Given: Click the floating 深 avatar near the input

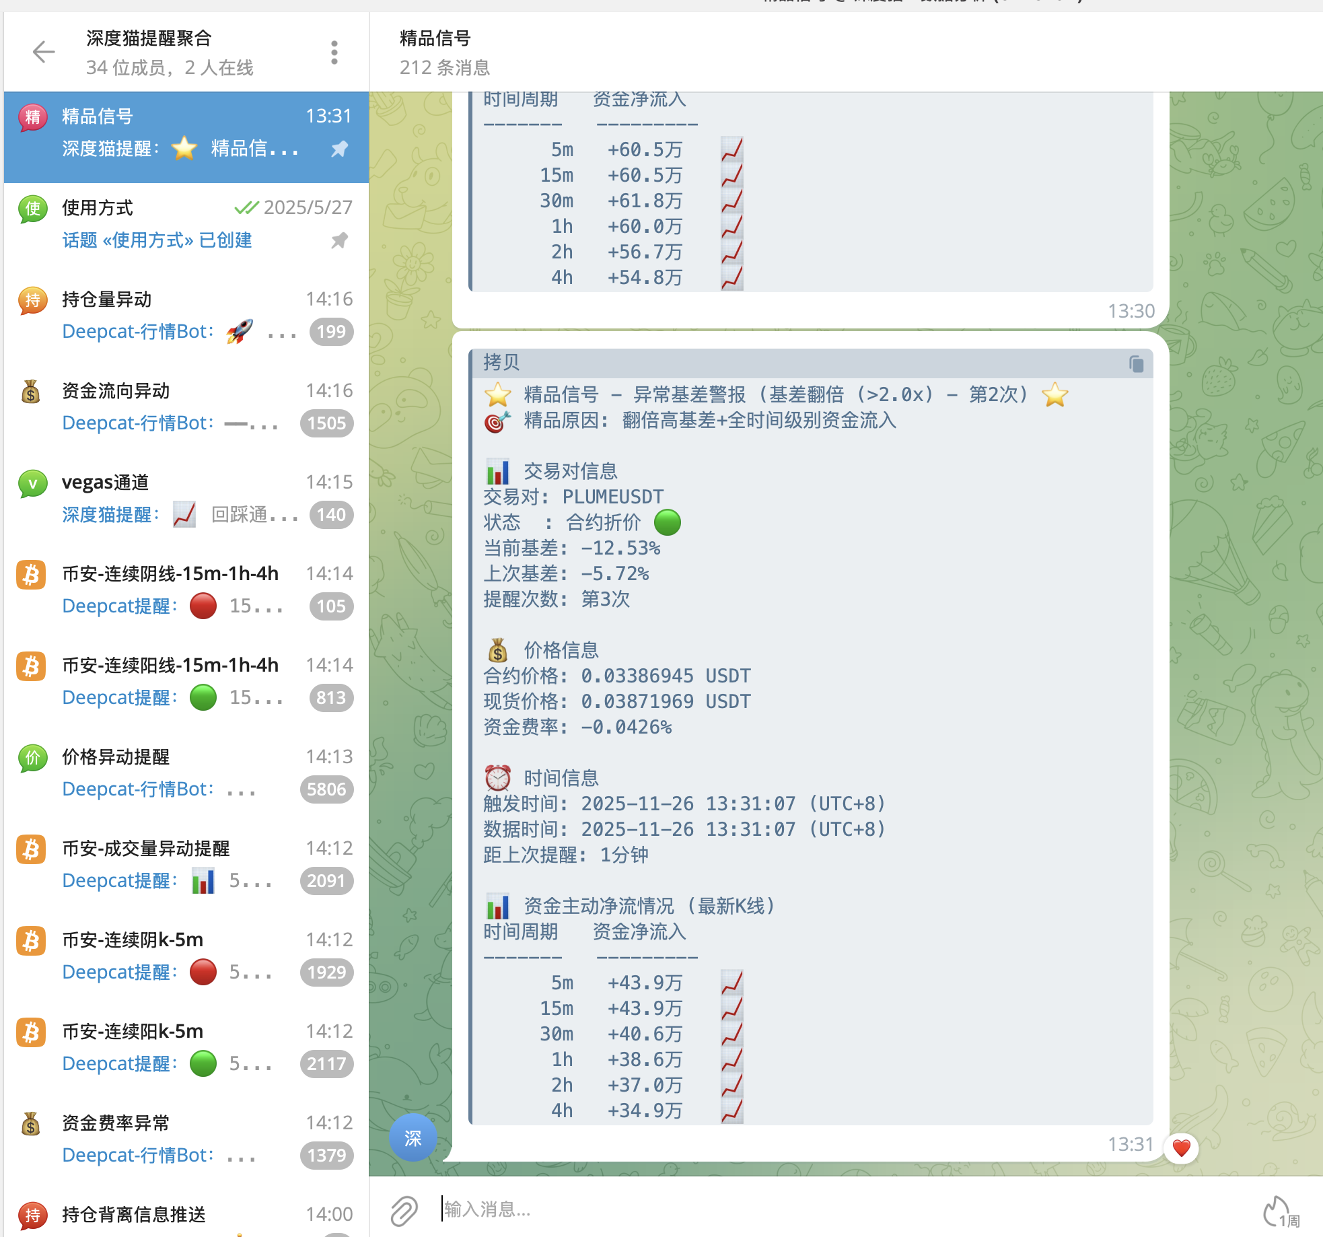Looking at the screenshot, I should click(413, 1138).
